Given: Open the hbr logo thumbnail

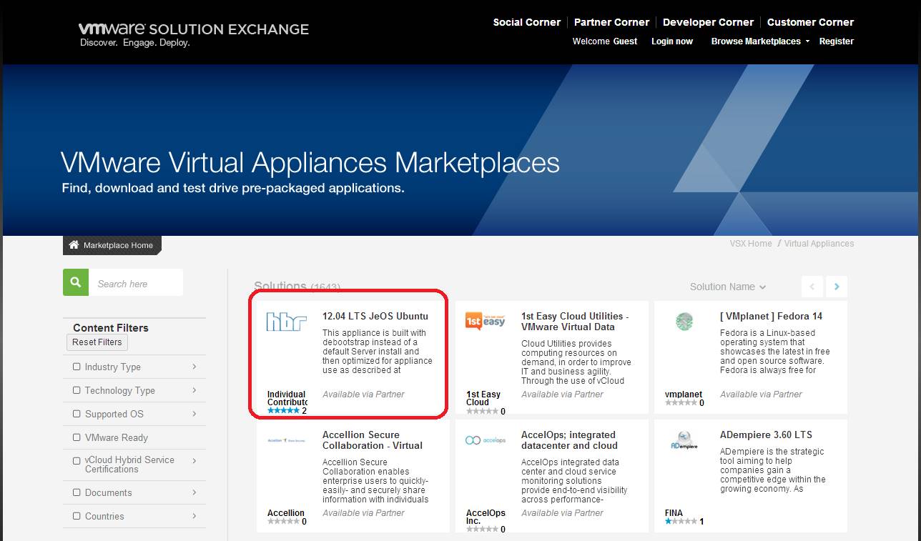Looking at the screenshot, I should click(x=287, y=322).
